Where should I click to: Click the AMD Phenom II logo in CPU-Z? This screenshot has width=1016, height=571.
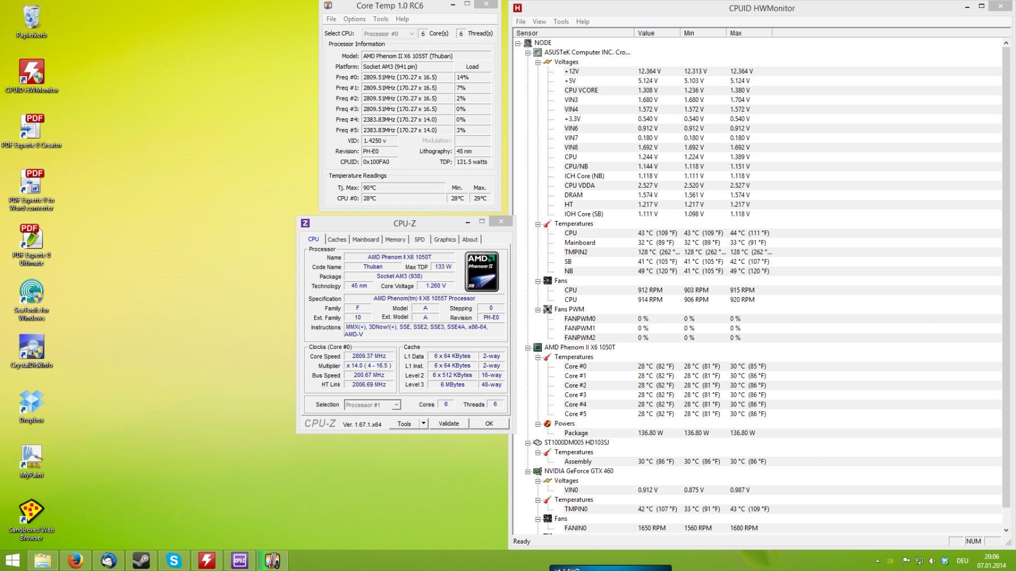tap(481, 272)
